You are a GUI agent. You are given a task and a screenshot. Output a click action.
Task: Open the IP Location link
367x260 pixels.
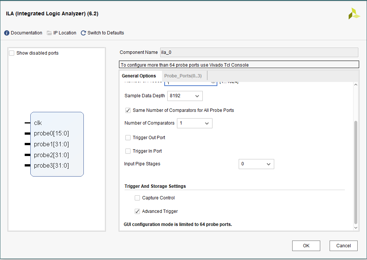coord(65,33)
